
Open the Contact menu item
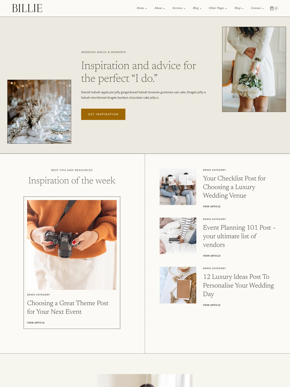click(x=257, y=8)
